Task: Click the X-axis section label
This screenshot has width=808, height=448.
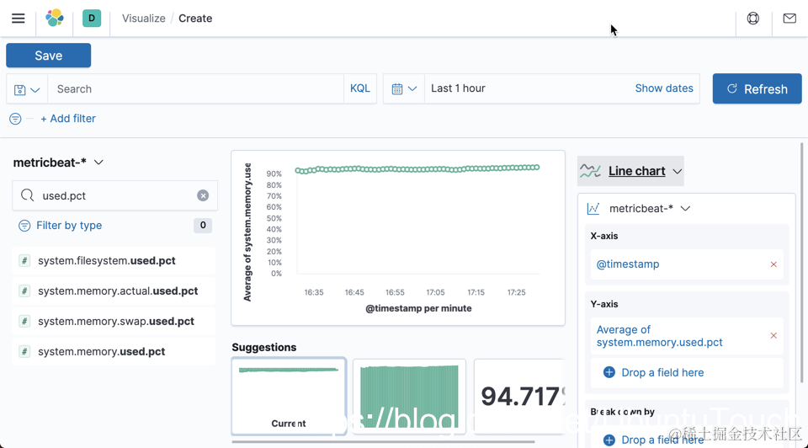Action: [x=604, y=236]
